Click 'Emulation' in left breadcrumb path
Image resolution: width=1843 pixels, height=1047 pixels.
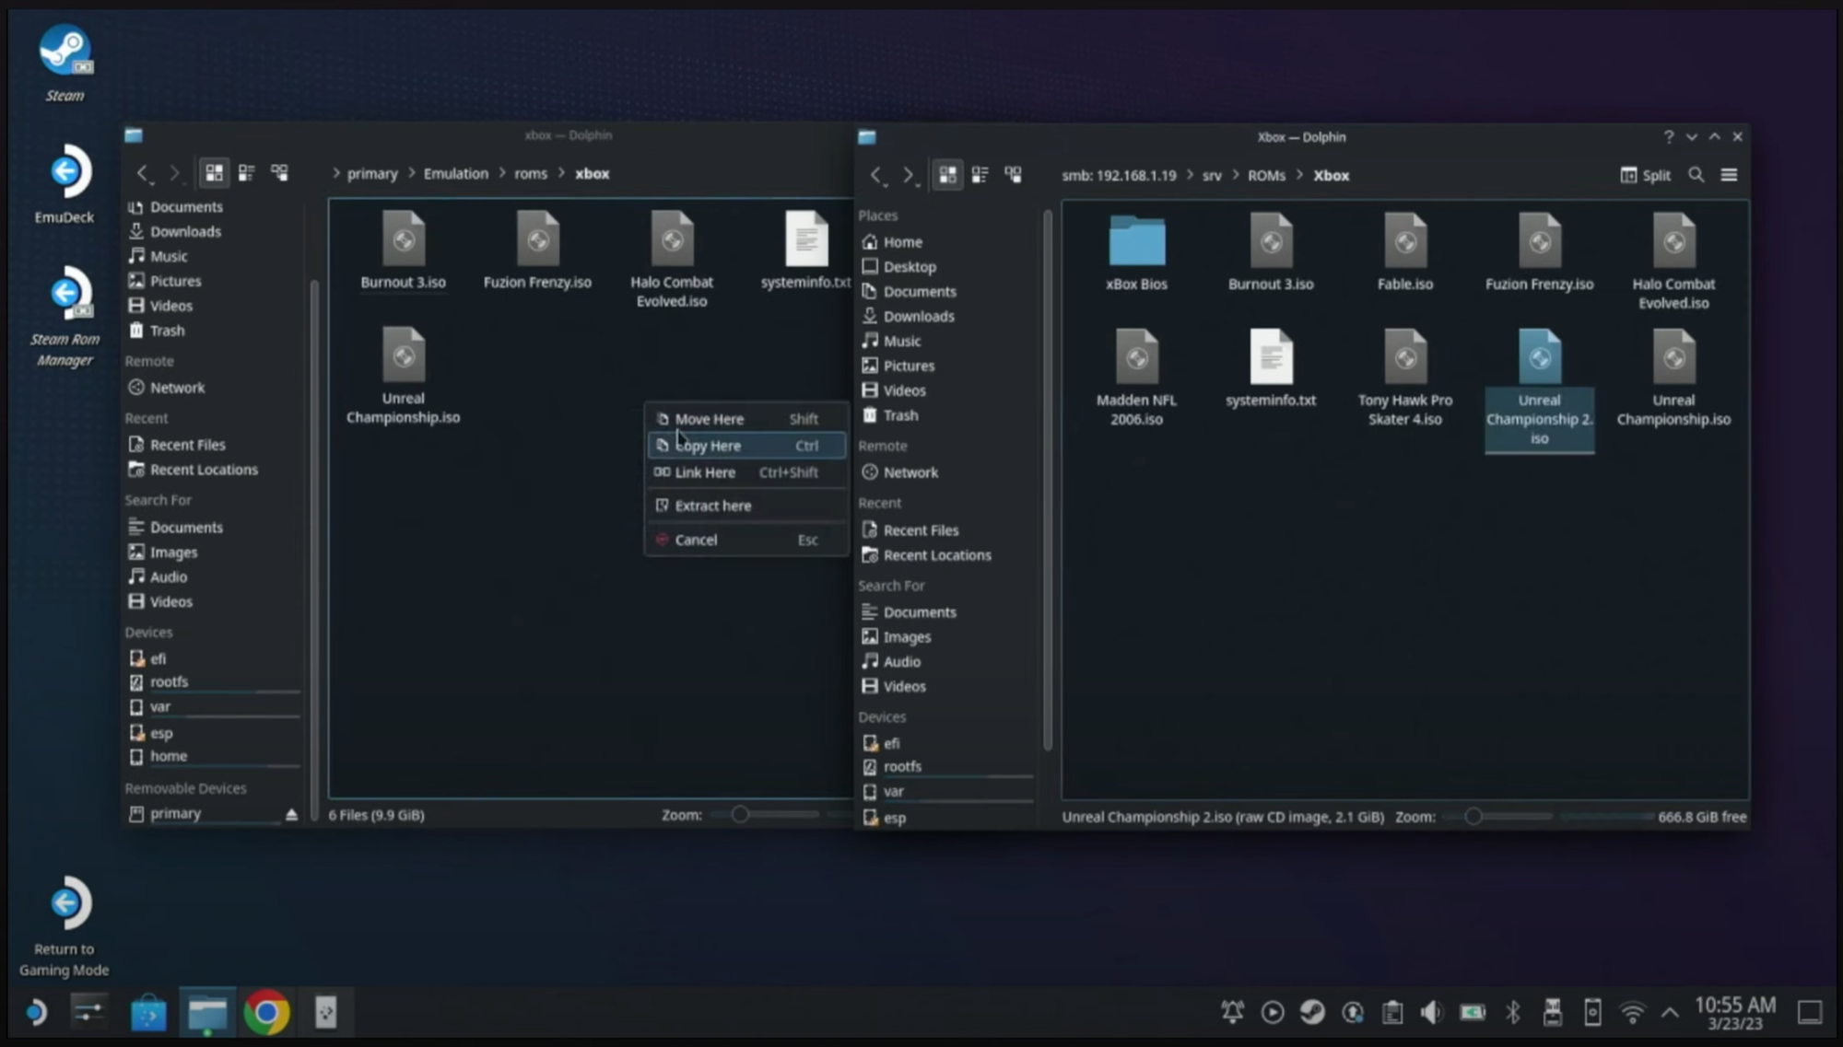point(455,173)
